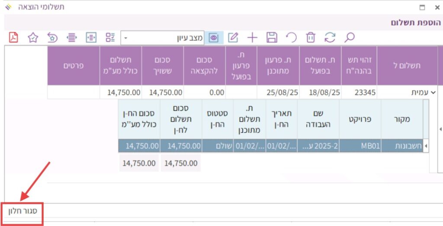Switch to edit mode with pencil icon

[x=233, y=38]
